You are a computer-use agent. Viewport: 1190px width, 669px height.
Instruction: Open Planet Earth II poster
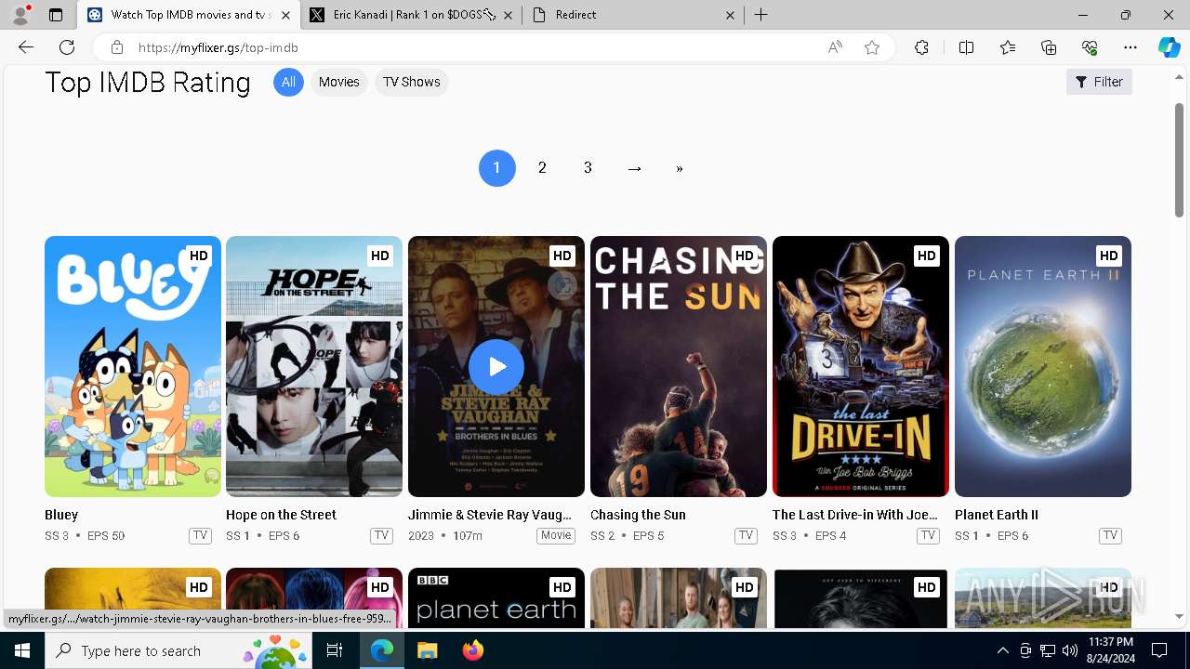point(1043,366)
